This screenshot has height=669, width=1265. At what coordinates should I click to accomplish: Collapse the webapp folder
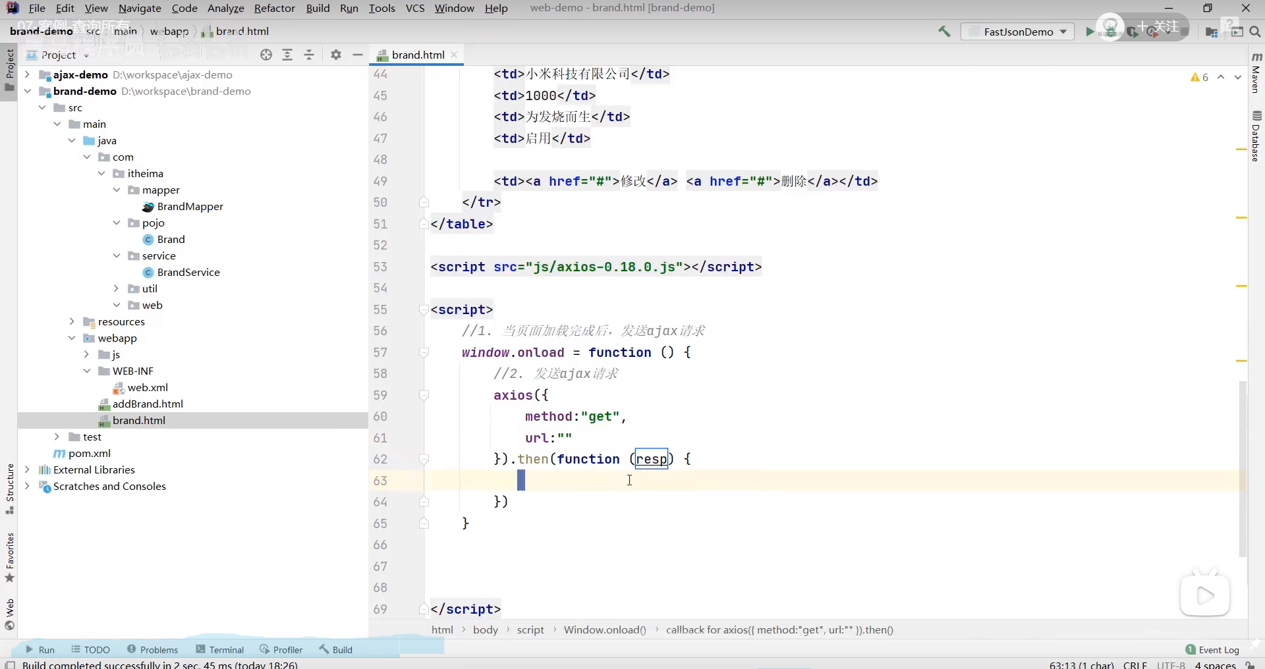(x=72, y=338)
